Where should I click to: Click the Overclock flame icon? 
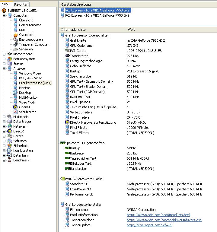pos(15,35)
